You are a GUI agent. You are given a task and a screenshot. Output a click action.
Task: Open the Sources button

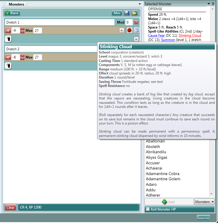click(x=203, y=218)
